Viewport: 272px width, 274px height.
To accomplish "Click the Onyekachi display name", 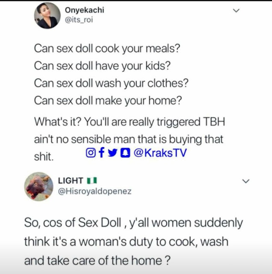I will [x=85, y=10].
